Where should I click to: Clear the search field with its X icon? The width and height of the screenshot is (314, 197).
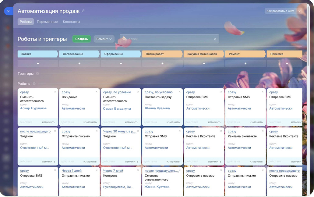[215, 39]
